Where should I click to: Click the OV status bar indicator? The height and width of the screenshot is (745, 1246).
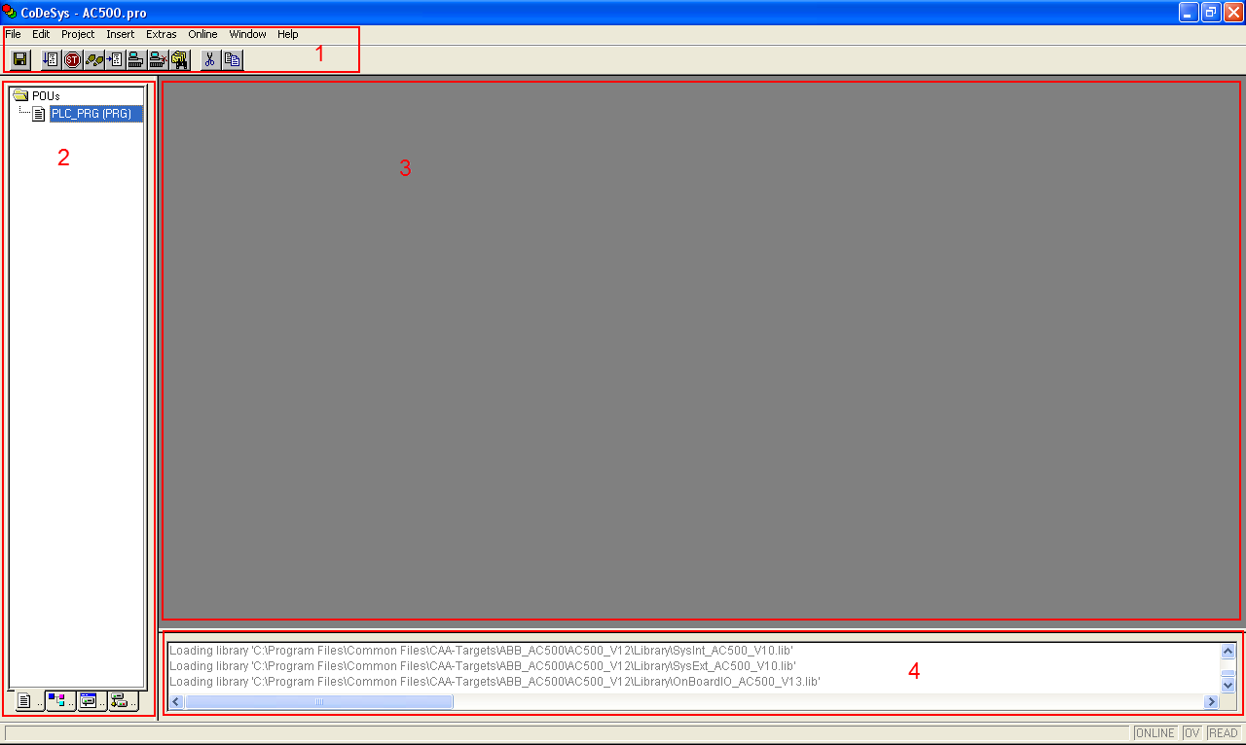click(1192, 733)
